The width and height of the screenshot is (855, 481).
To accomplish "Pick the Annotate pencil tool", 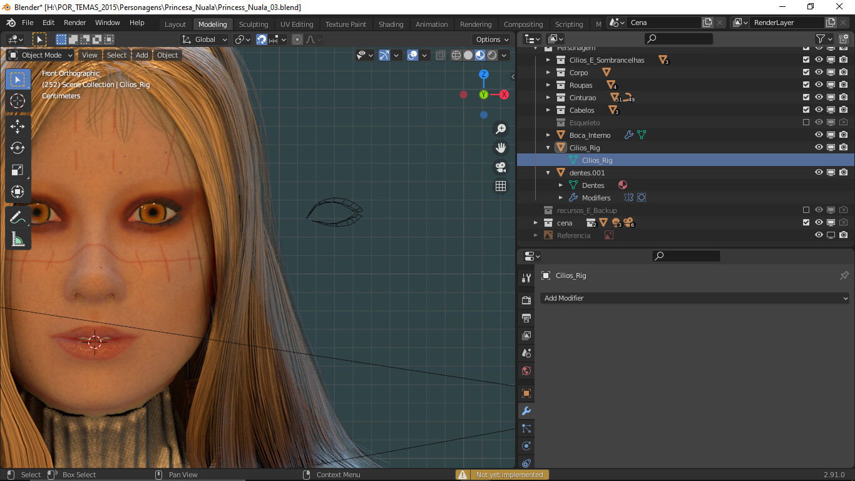I will tap(18, 217).
